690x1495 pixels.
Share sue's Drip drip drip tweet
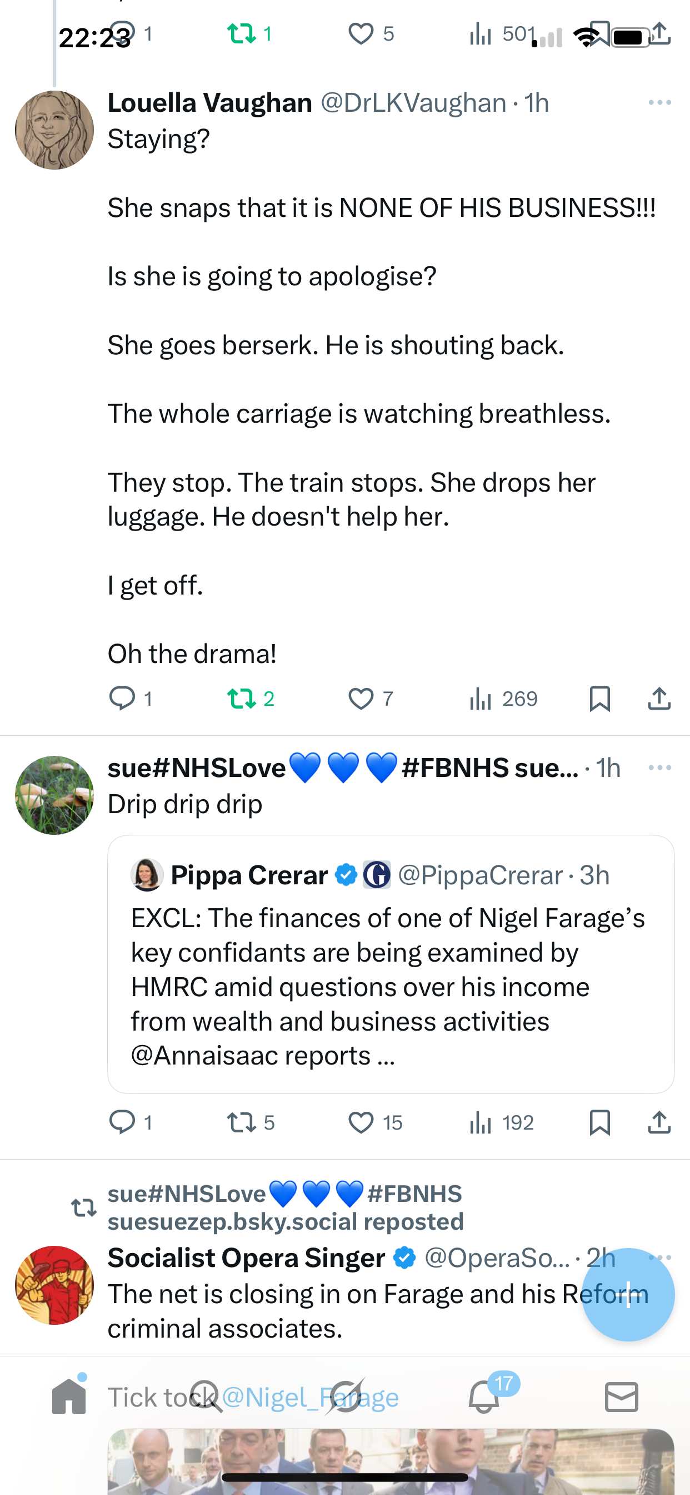659,1122
